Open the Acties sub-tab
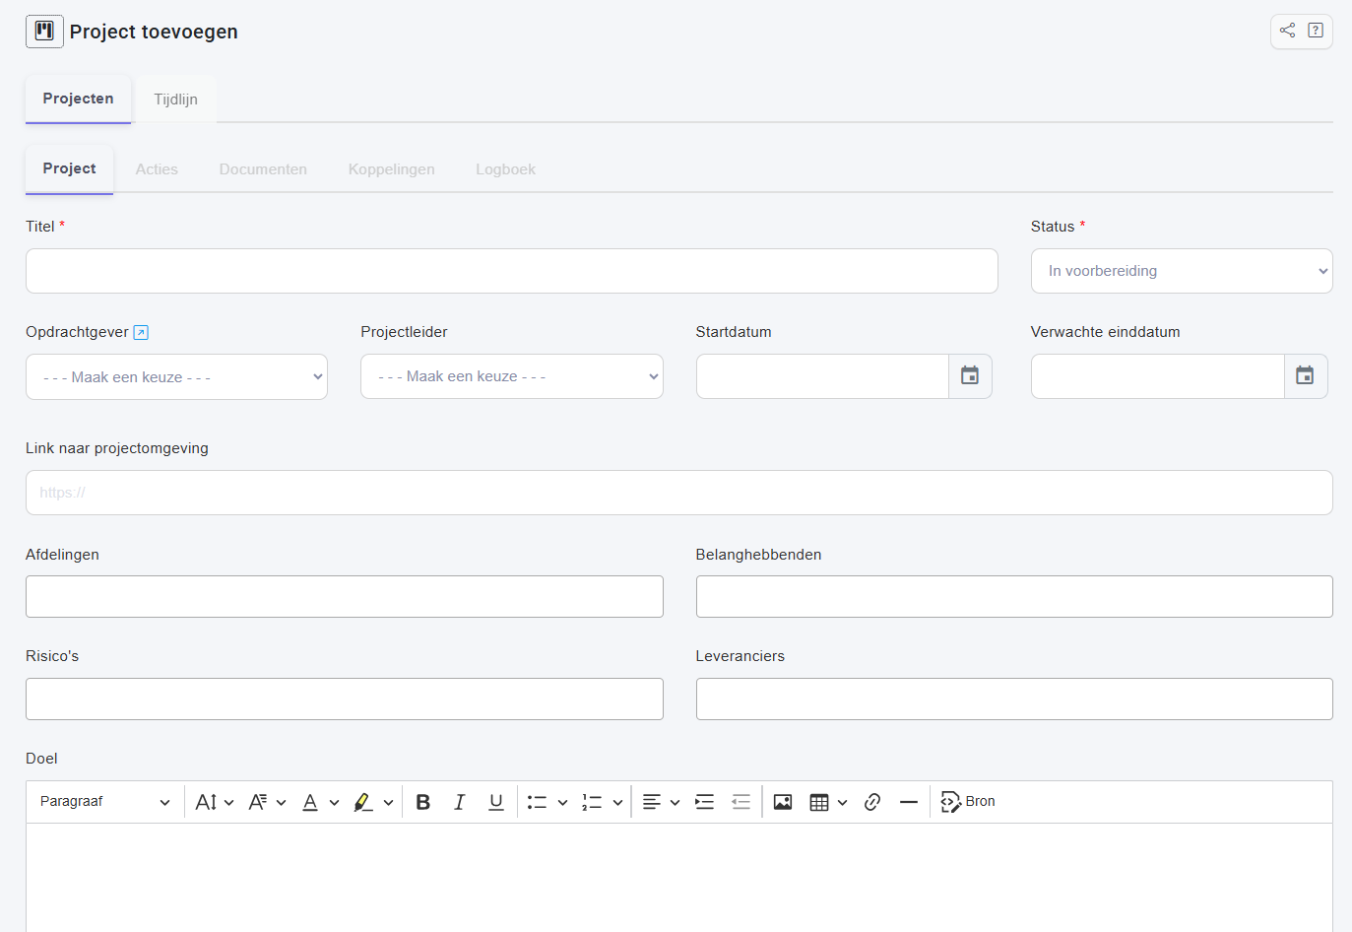 [157, 169]
